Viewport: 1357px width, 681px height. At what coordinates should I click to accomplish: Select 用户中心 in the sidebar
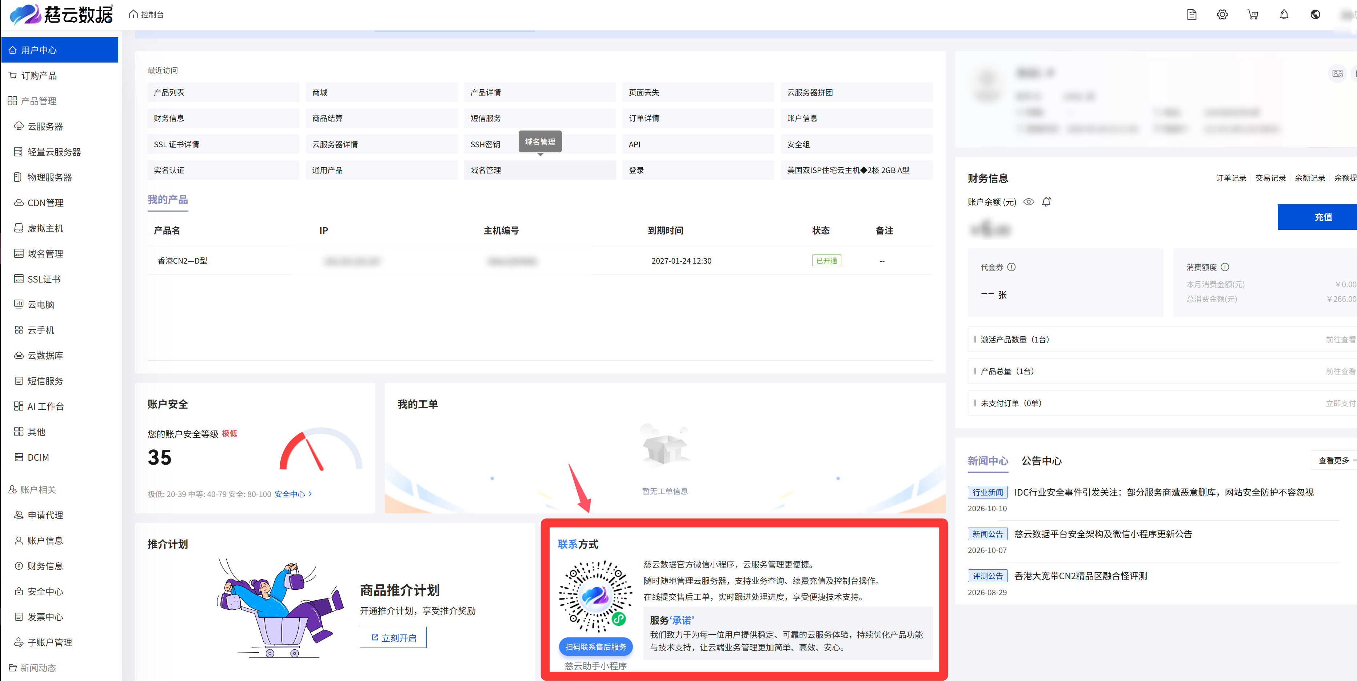coord(60,50)
